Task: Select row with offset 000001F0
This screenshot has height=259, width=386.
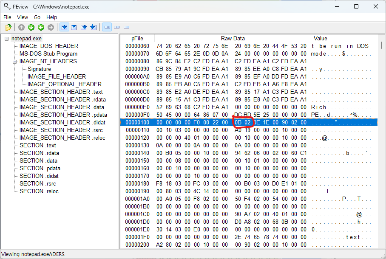Action: pos(249,237)
